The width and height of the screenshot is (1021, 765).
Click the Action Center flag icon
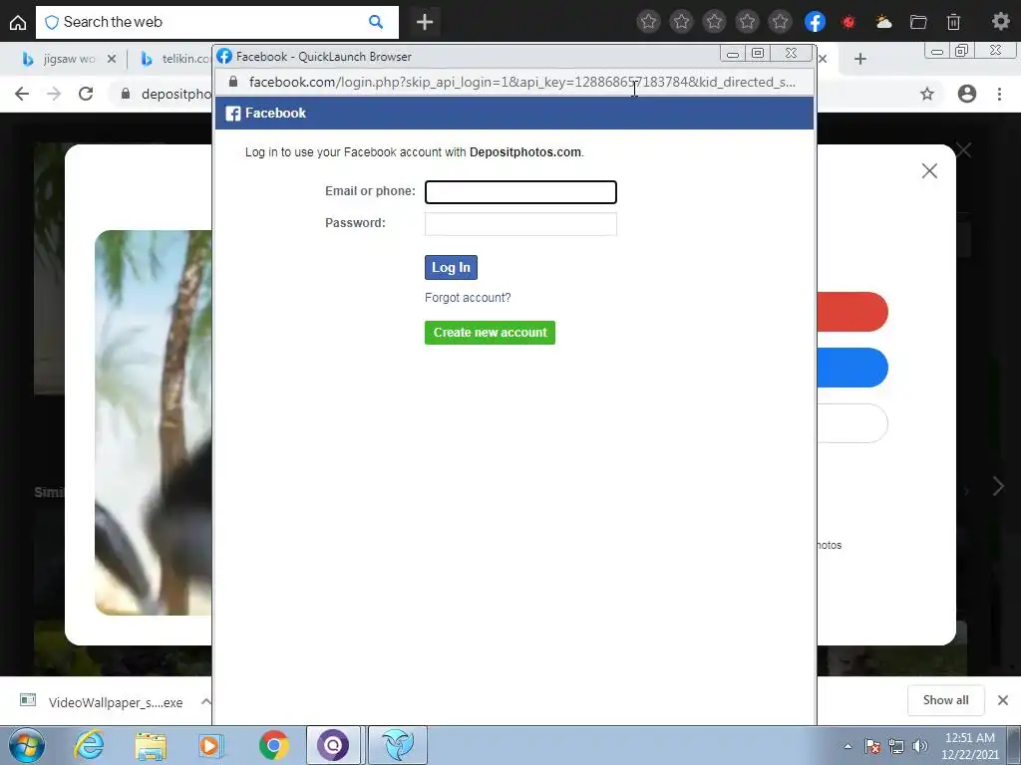tap(872, 746)
